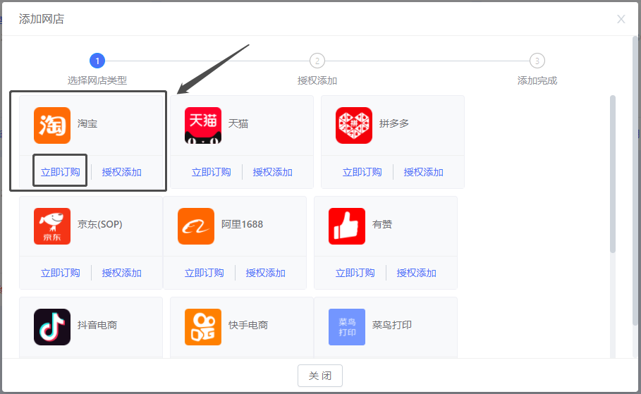Select step 1 circle 选择网店类型
The image size is (641, 394).
pyautogui.click(x=97, y=61)
